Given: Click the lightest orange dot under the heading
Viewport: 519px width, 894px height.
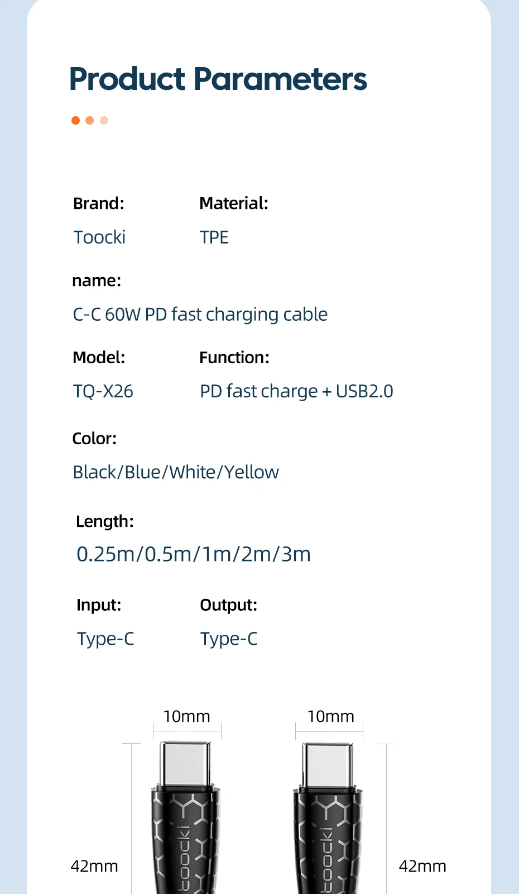Looking at the screenshot, I should pyautogui.click(x=104, y=120).
